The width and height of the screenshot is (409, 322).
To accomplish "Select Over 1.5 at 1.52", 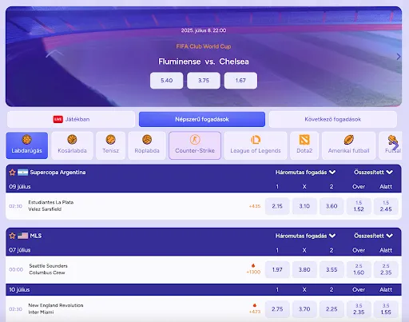I will pyautogui.click(x=359, y=206).
